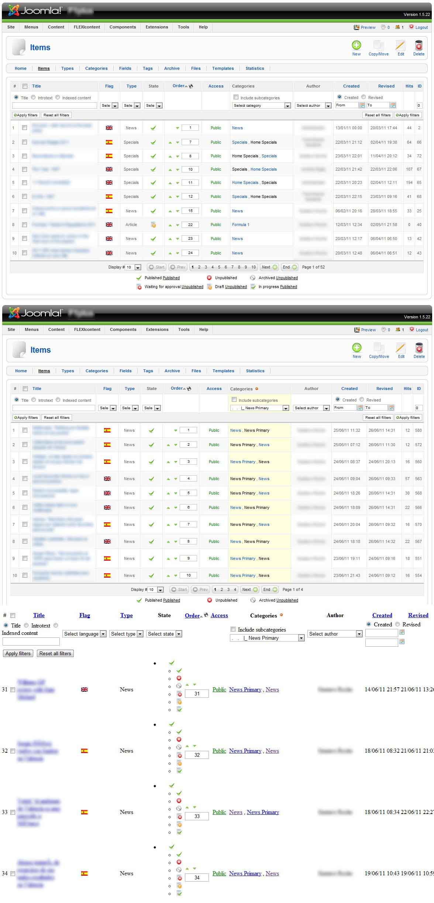Open the FLEXIcontent menu in the top screenshot
This screenshot has height=903, width=434.
[x=87, y=27]
